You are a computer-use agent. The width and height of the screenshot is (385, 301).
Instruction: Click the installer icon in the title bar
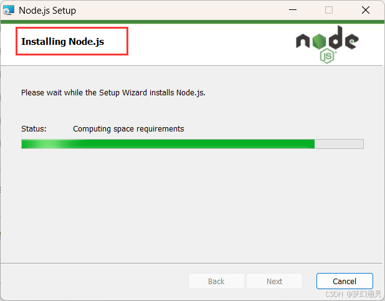tap(9, 11)
